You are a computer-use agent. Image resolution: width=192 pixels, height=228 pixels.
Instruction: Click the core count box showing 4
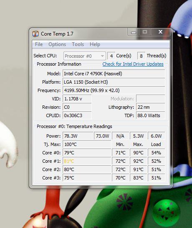(111, 56)
